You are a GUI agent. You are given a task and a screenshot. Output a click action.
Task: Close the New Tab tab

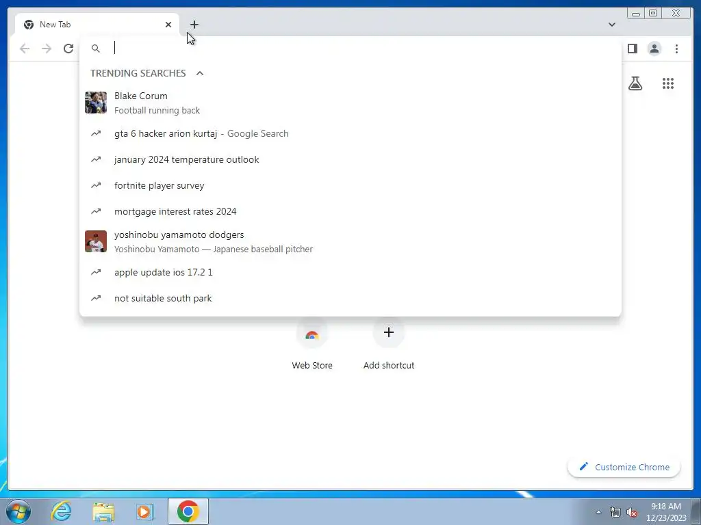[x=168, y=25]
